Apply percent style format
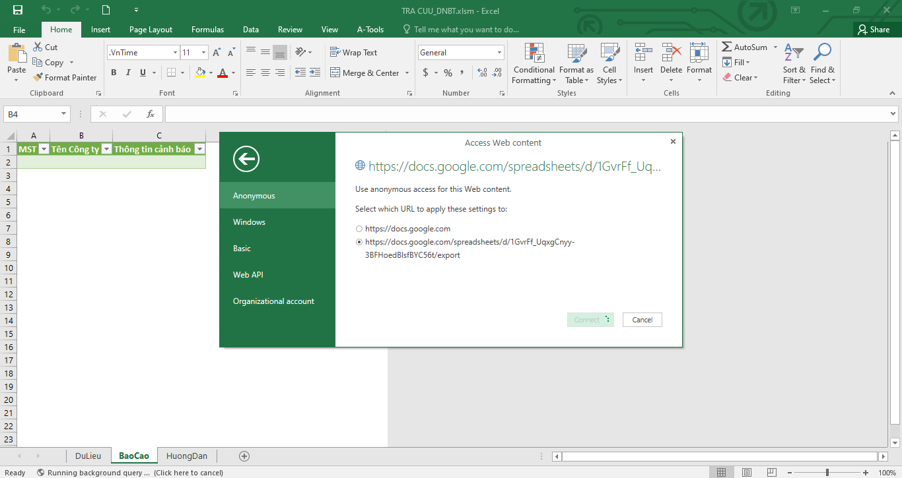 pos(448,73)
